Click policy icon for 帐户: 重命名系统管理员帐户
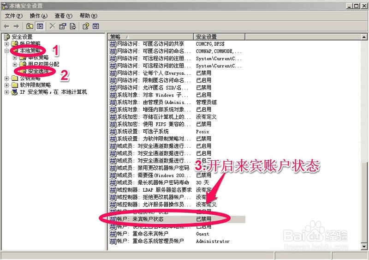The height and width of the screenshot is (260, 369). [x=113, y=241]
